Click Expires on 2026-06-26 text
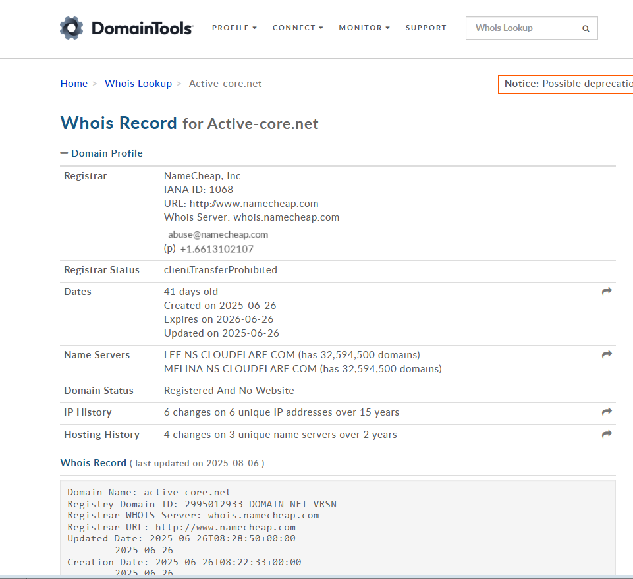Viewport: 633px width, 579px height. tap(219, 319)
